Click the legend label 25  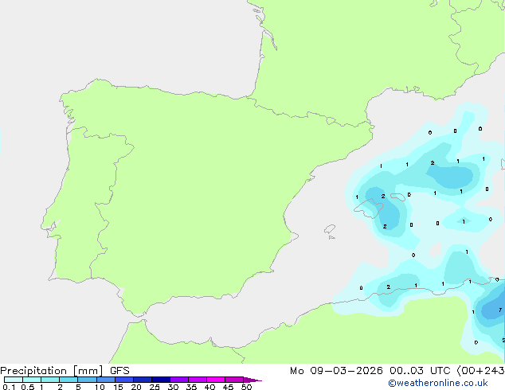(155, 387)
